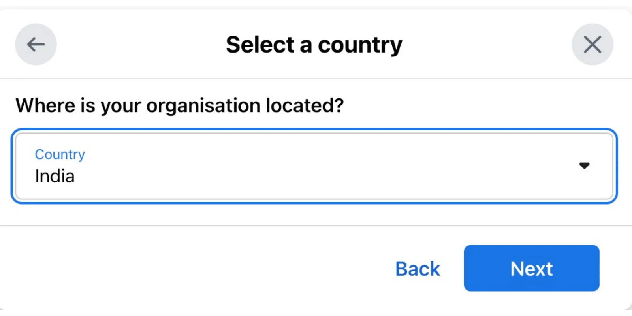
Task: Focus the Country combo box
Action: point(314,166)
